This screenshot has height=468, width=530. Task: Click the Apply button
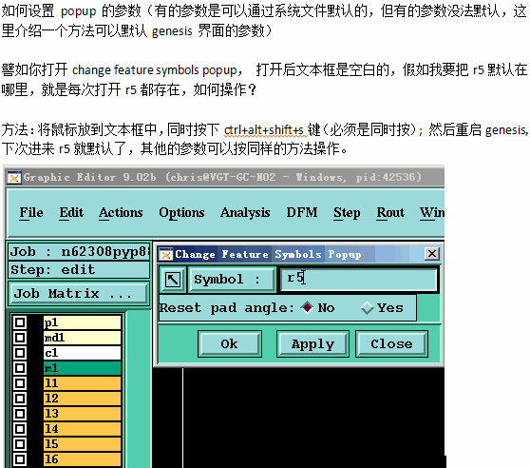(x=312, y=343)
